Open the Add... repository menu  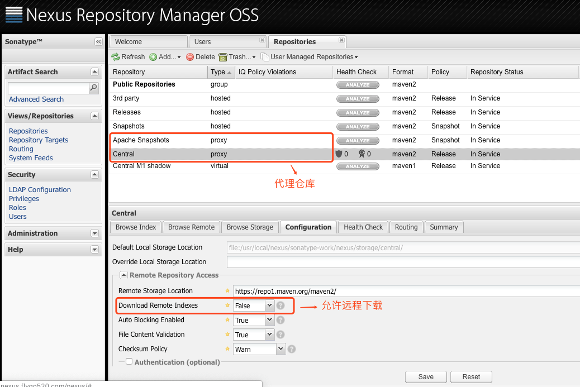coord(165,57)
